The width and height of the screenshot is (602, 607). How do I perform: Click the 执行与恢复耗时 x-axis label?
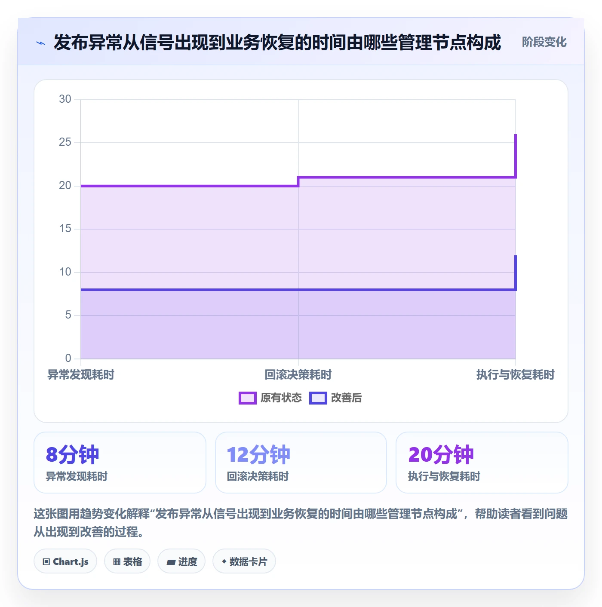(x=515, y=375)
